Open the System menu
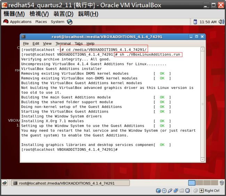The height and width of the screenshot is (196, 226). 57,22
